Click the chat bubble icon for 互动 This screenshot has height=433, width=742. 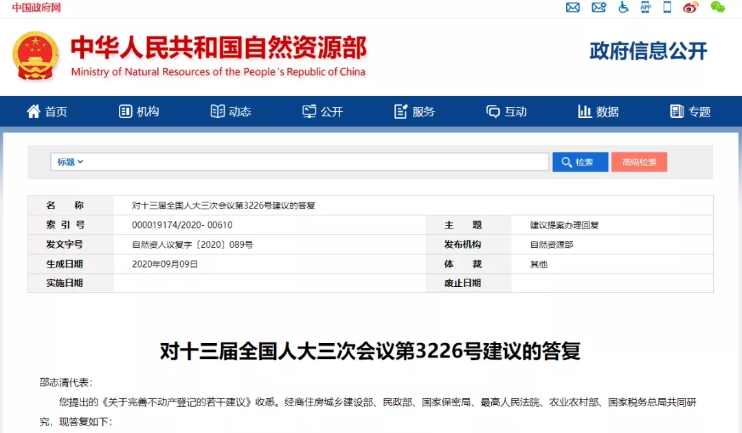click(493, 112)
